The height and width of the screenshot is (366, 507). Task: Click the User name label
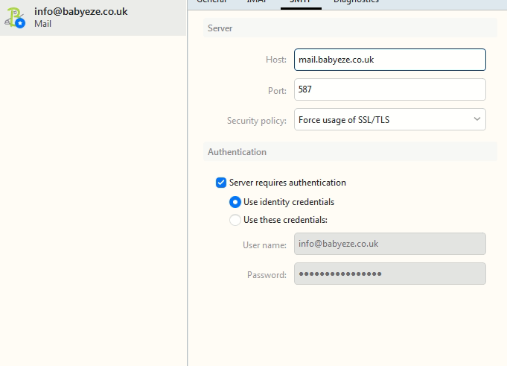point(264,244)
